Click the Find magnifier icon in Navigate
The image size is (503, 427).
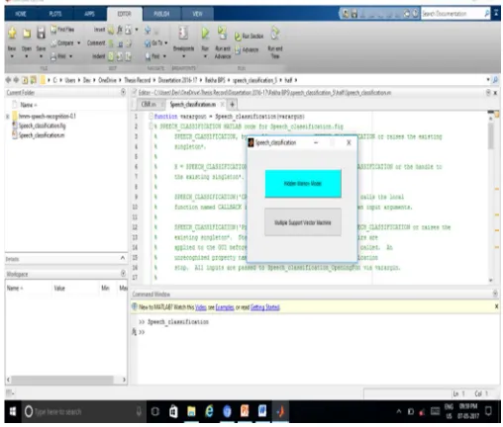point(148,56)
